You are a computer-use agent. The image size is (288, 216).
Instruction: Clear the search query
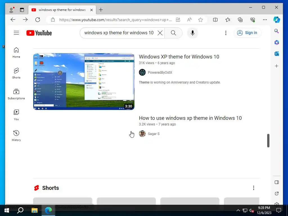pyautogui.click(x=160, y=33)
